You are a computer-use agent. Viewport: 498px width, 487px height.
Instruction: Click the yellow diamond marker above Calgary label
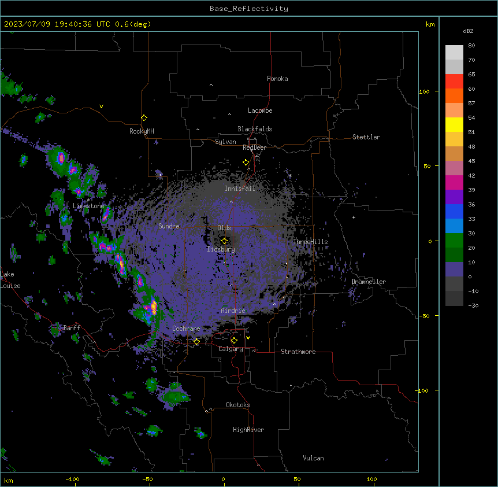(234, 341)
